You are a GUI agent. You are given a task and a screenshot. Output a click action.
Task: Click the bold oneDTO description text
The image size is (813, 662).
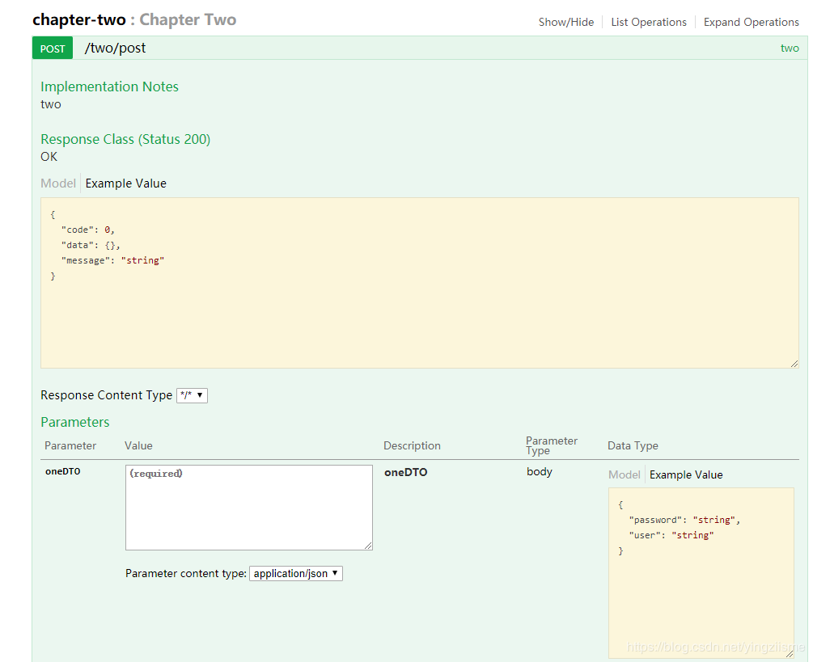pyautogui.click(x=406, y=472)
